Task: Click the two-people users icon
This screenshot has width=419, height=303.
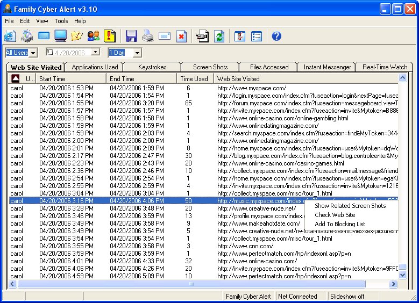Action: tap(93, 37)
